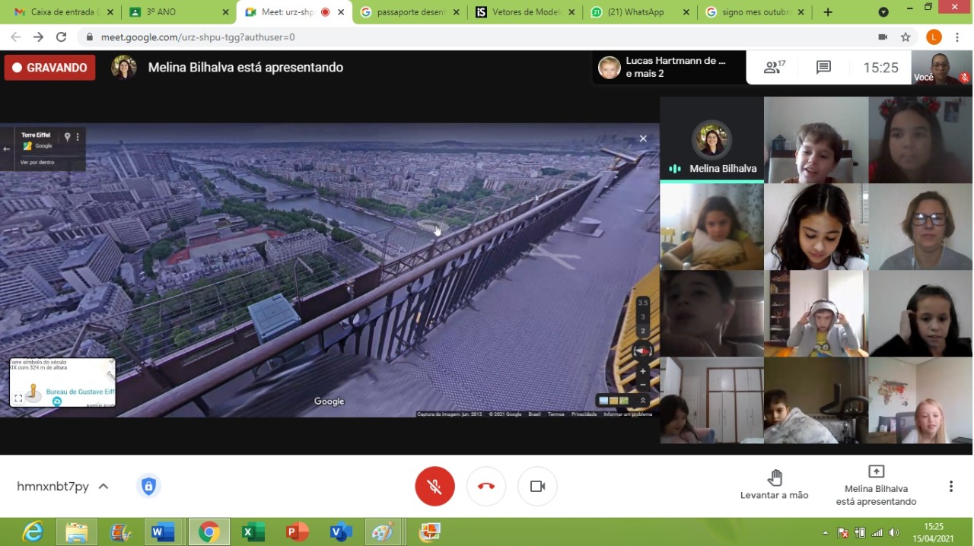974x546 pixels.
Task: Open the three-dot more options menu
Action: tap(950, 486)
